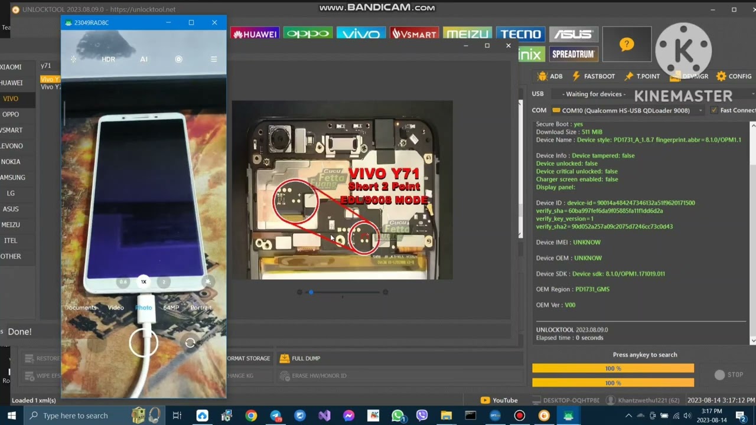Choose ASUS in the left brand list
Screen dimensions: 756x425
coord(11,209)
